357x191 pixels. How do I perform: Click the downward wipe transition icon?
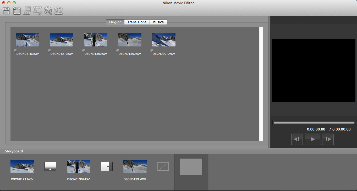(50, 166)
